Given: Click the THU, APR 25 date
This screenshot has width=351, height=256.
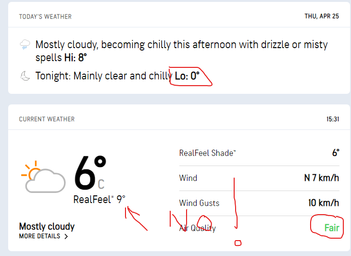Looking at the screenshot, I should pyautogui.click(x=322, y=16).
